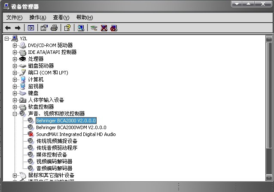
Task: Scan for hardware changes icon
Action: 81,28
